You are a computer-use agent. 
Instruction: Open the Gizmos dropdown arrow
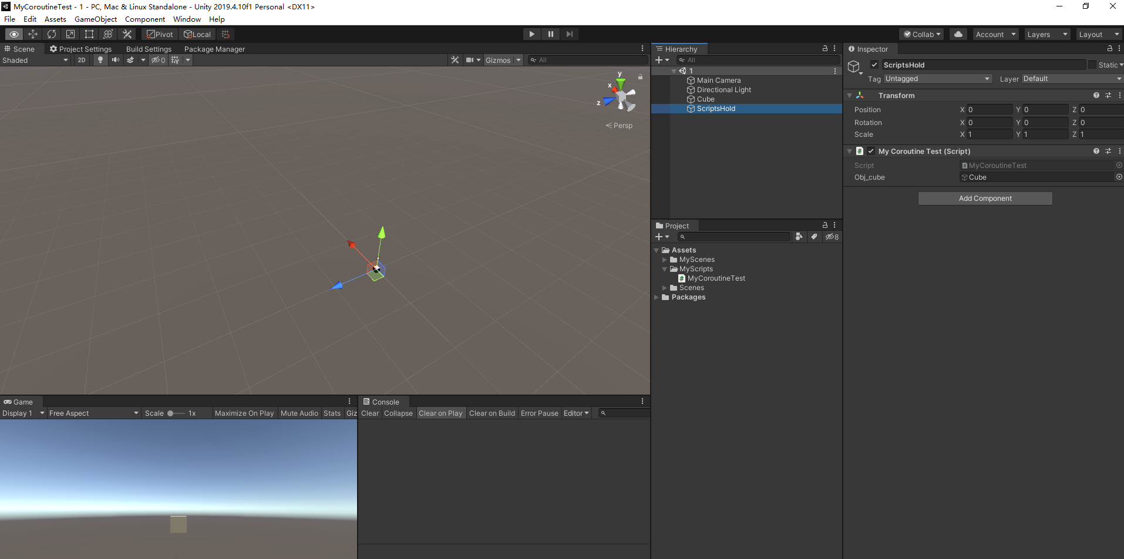click(519, 60)
